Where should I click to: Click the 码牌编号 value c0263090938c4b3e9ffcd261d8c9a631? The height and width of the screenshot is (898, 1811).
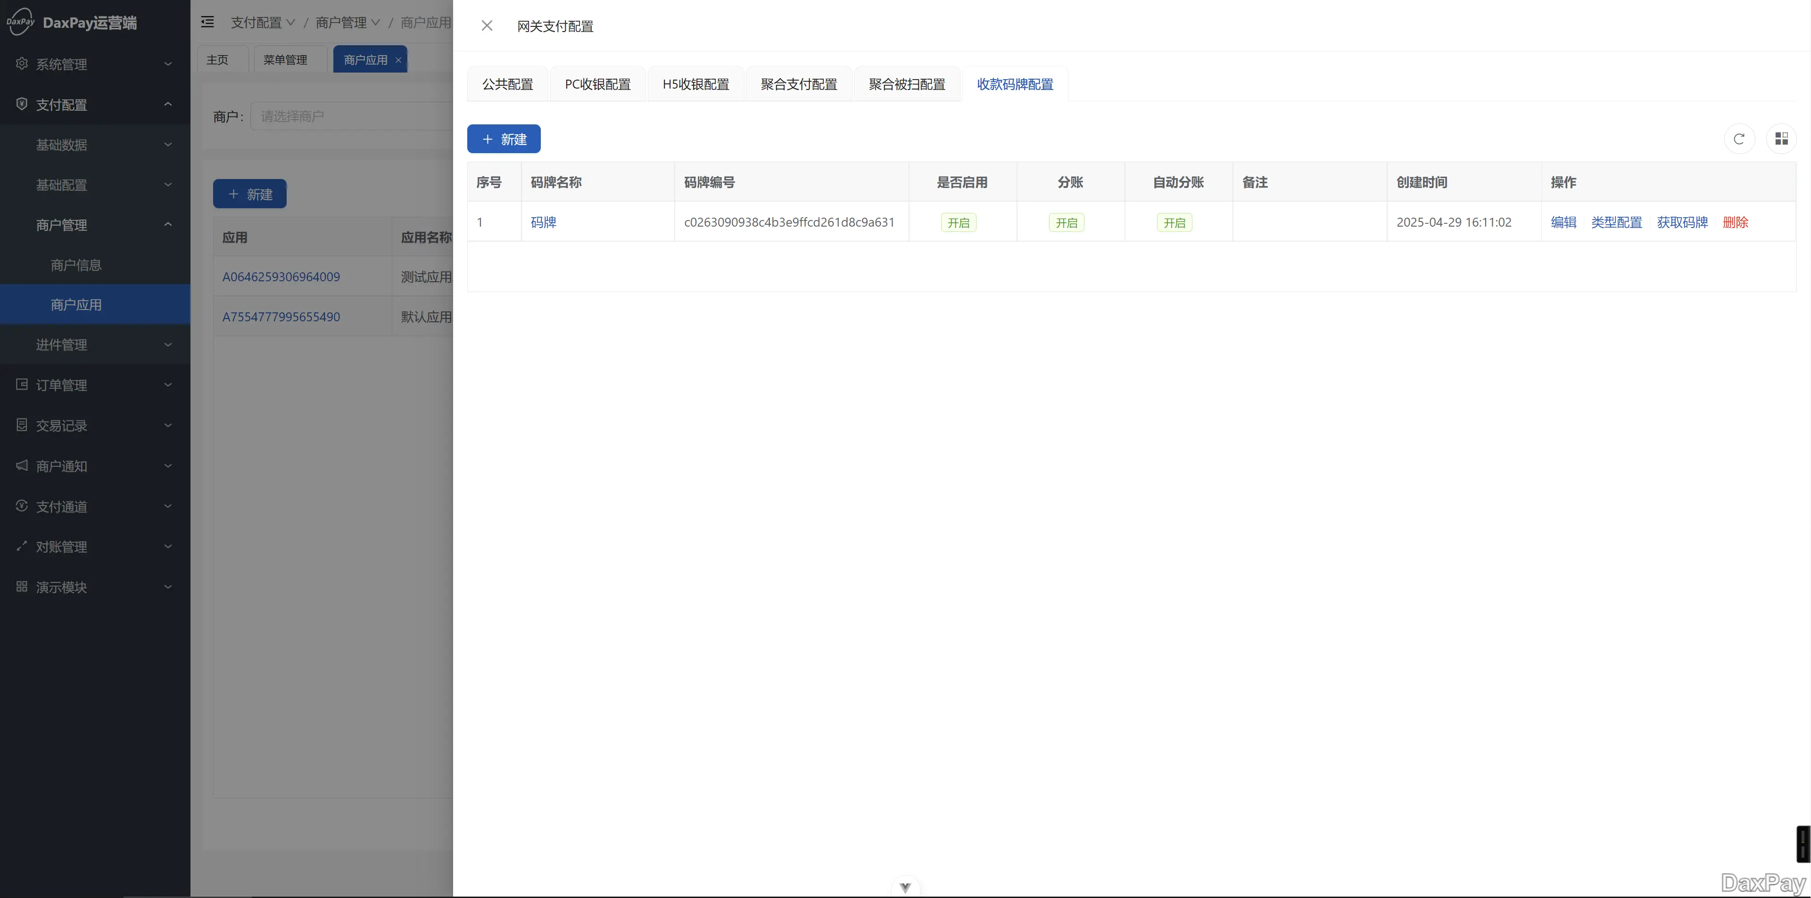pos(789,222)
